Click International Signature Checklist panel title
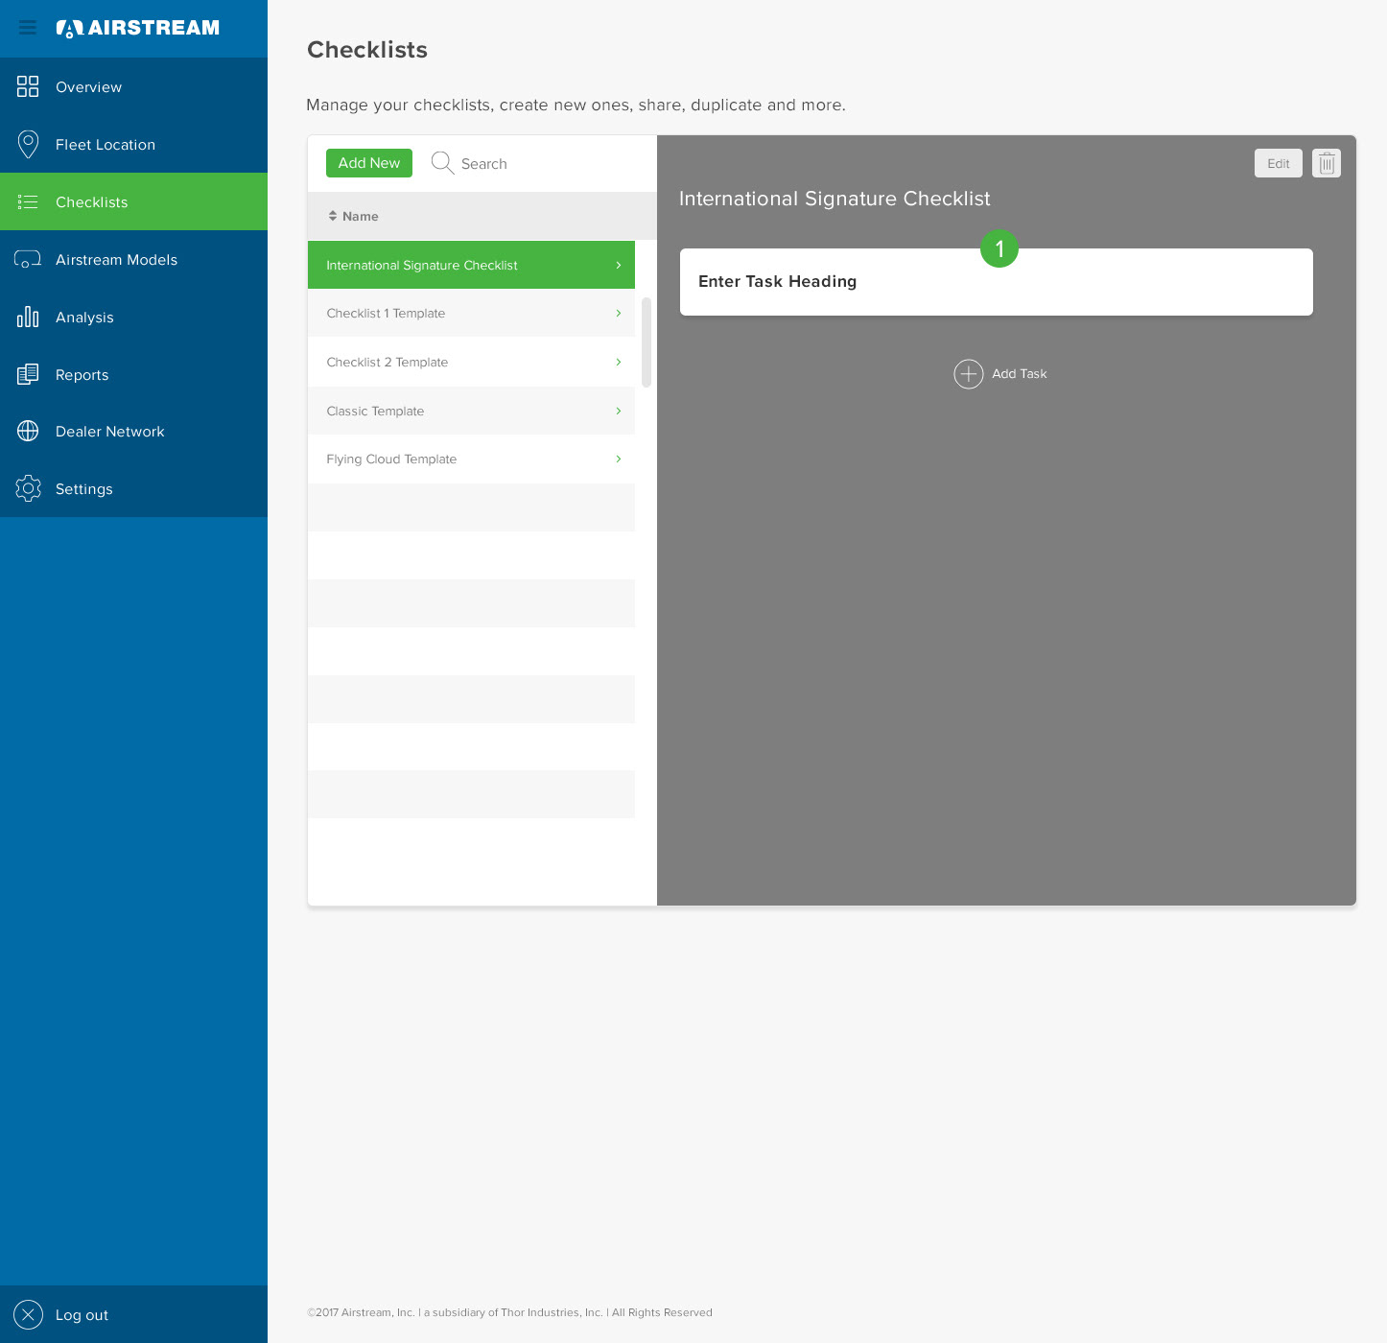Image resolution: width=1387 pixels, height=1343 pixels. [835, 199]
